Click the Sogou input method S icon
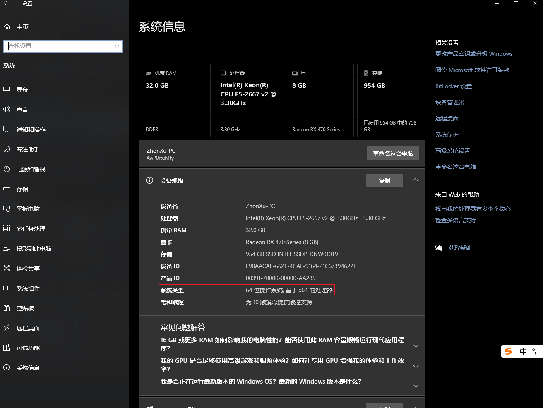This screenshot has width=543, height=408. 508,351
